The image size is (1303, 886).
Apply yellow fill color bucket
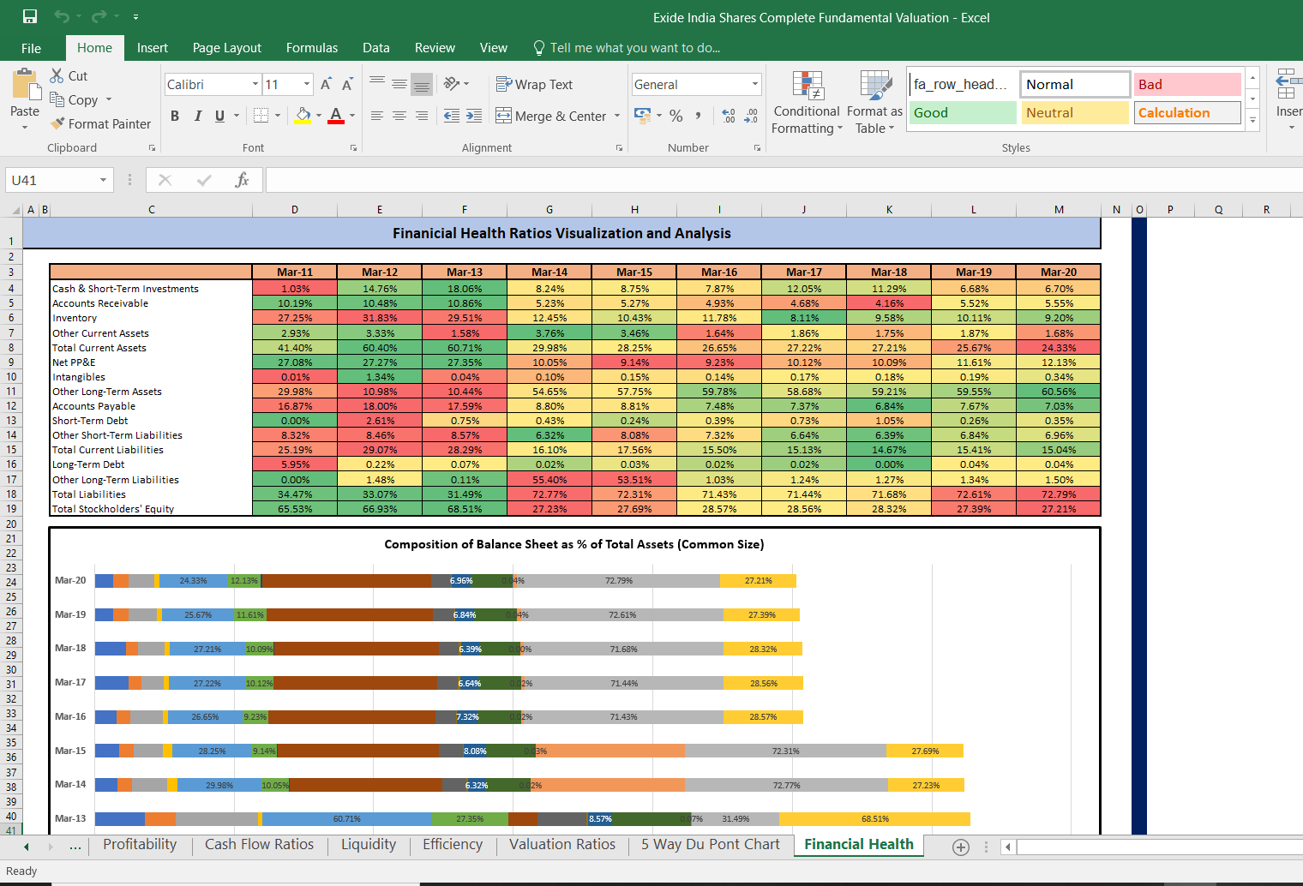[x=303, y=116]
